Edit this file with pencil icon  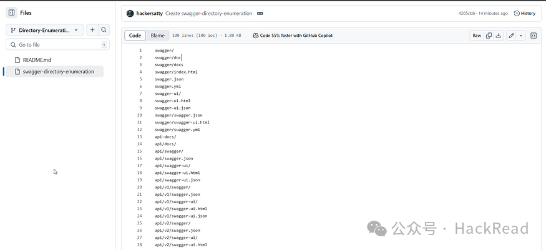pyautogui.click(x=511, y=36)
